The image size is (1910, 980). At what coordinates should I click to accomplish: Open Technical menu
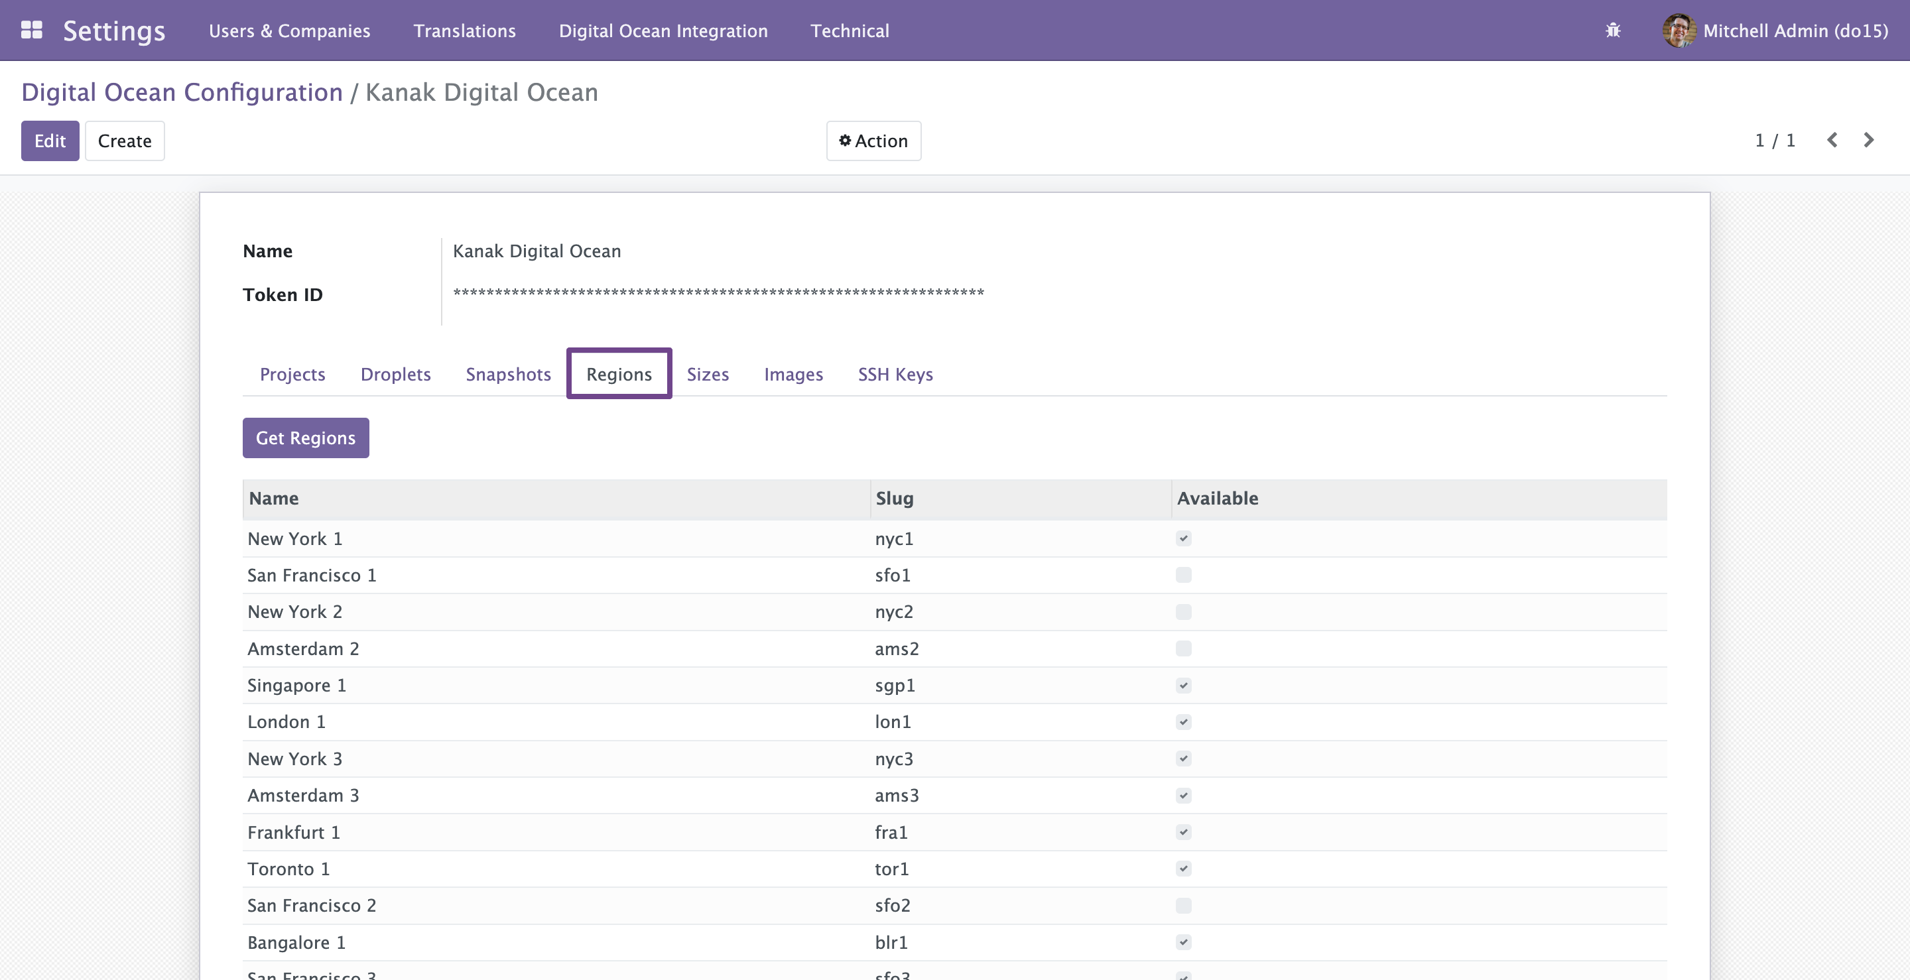coord(850,31)
